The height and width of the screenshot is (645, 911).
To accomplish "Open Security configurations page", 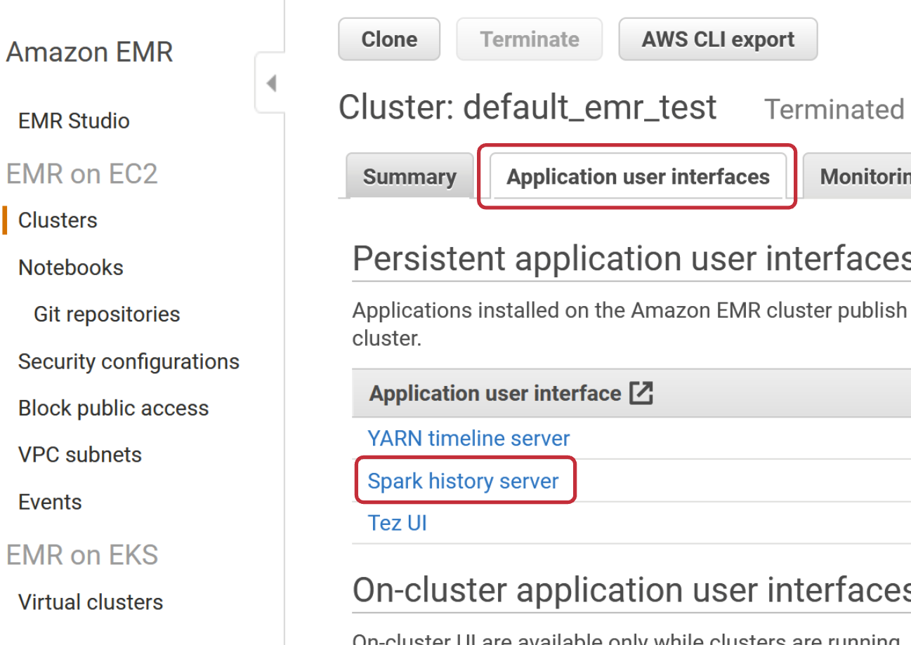I will click(129, 361).
